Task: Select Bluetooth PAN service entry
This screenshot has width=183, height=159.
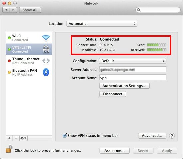Action: (29, 72)
